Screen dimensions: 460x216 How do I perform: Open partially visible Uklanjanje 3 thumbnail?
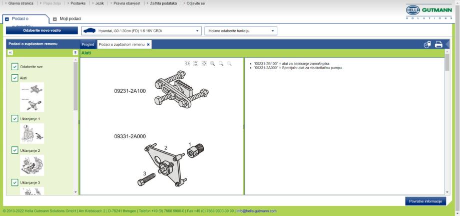pos(32,191)
